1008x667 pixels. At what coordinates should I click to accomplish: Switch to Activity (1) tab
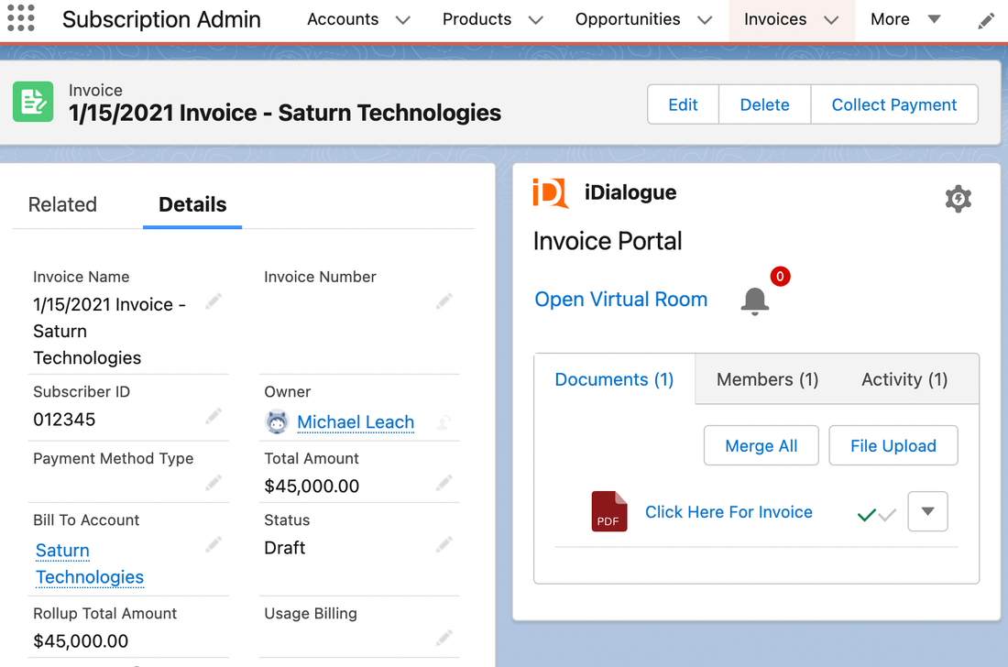point(904,379)
